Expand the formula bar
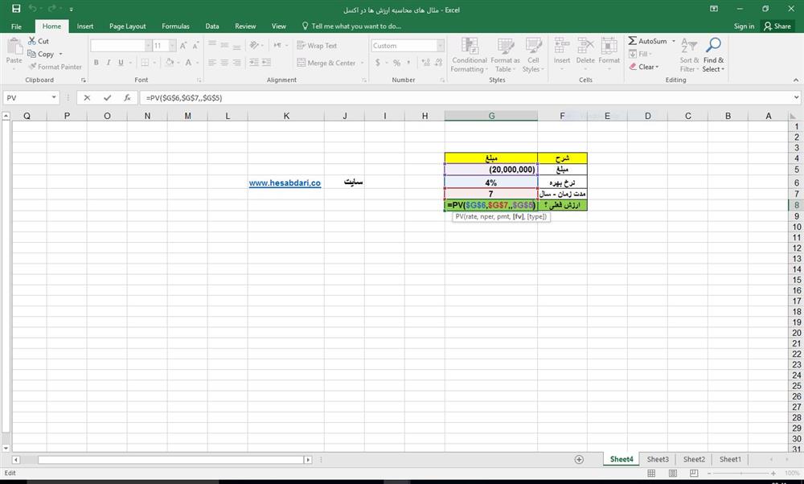The height and width of the screenshot is (484, 804). (795, 97)
